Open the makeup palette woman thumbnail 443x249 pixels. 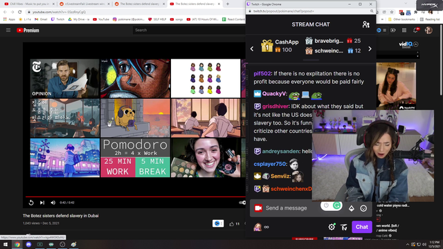click(206, 158)
